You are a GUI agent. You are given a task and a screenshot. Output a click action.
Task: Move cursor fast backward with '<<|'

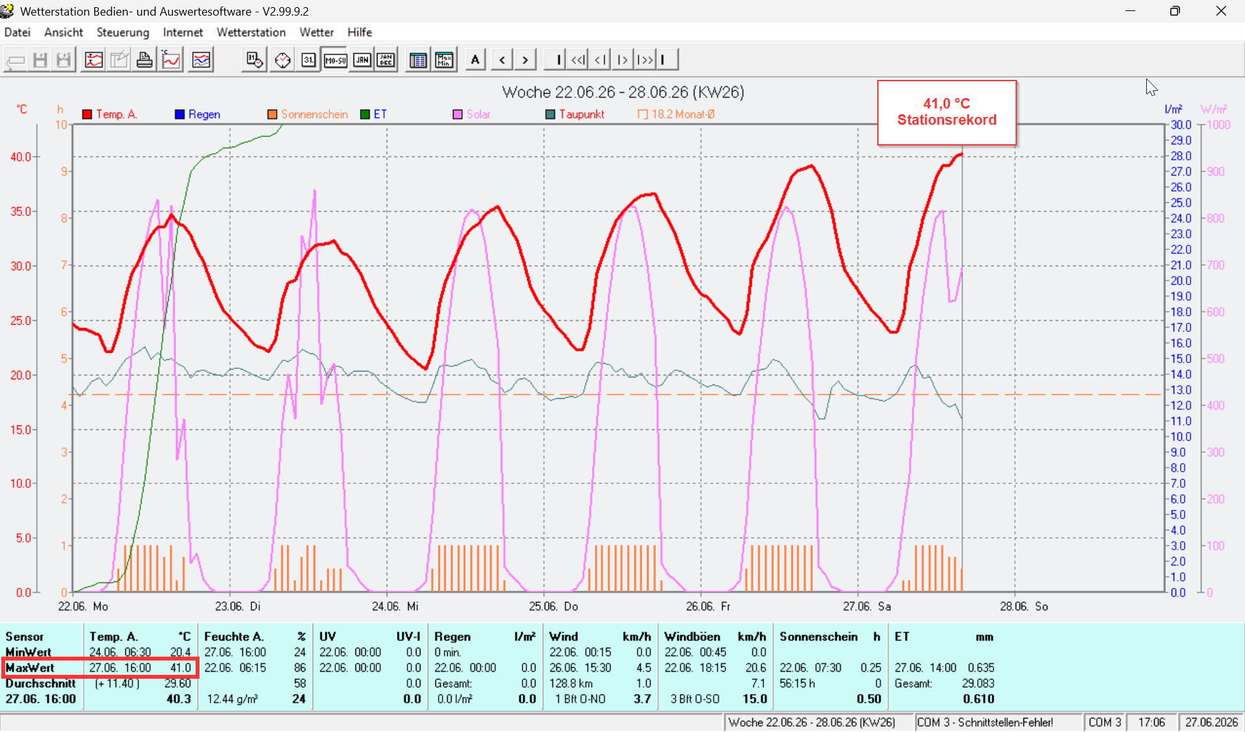[x=578, y=60]
